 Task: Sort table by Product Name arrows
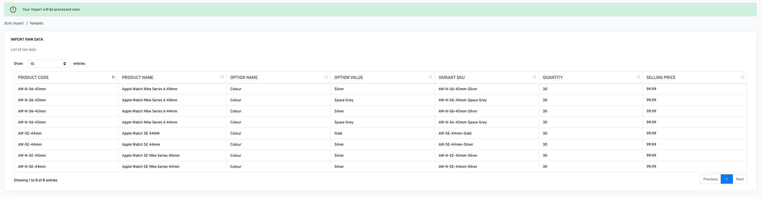click(x=222, y=77)
